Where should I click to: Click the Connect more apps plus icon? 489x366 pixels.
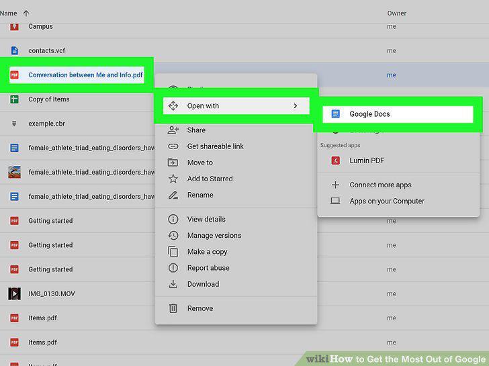(x=335, y=185)
